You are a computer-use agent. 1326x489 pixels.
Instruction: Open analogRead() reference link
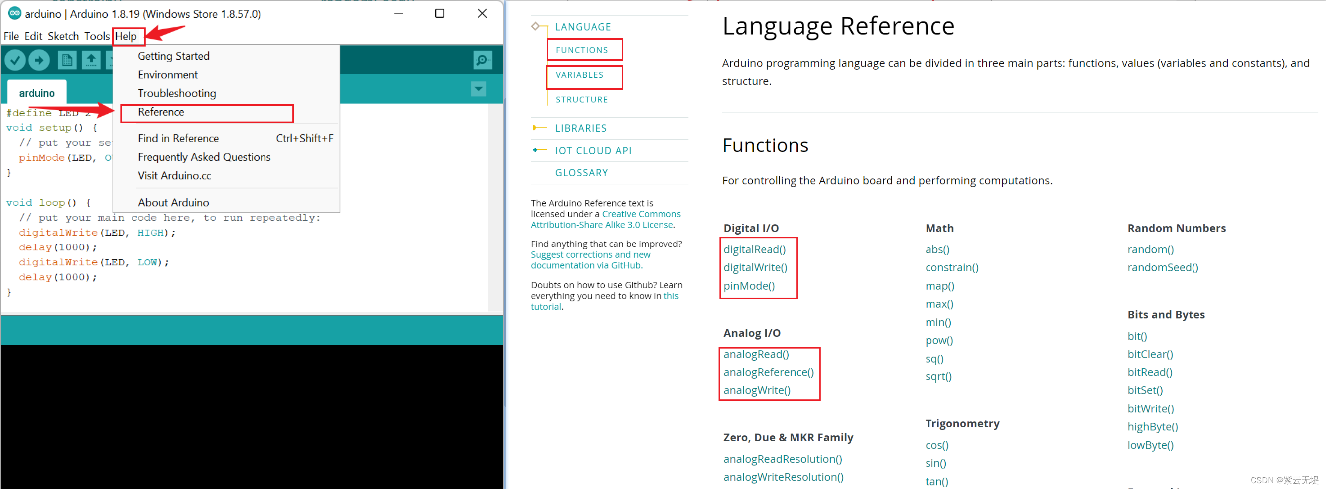pos(756,354)
